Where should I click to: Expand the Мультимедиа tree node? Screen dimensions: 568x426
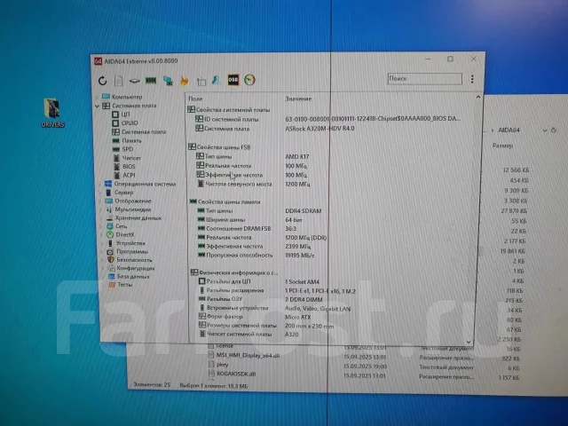(x=100, y=209)
